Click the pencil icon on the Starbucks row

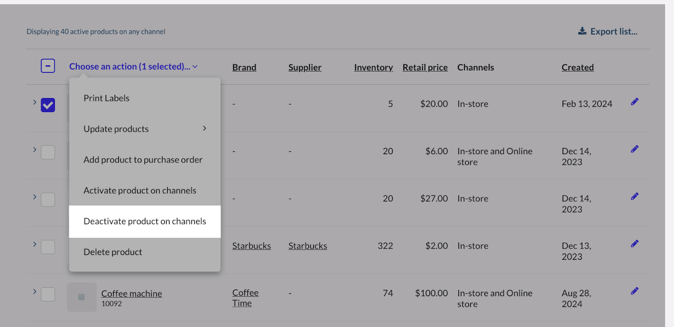[x=635, y=243]
